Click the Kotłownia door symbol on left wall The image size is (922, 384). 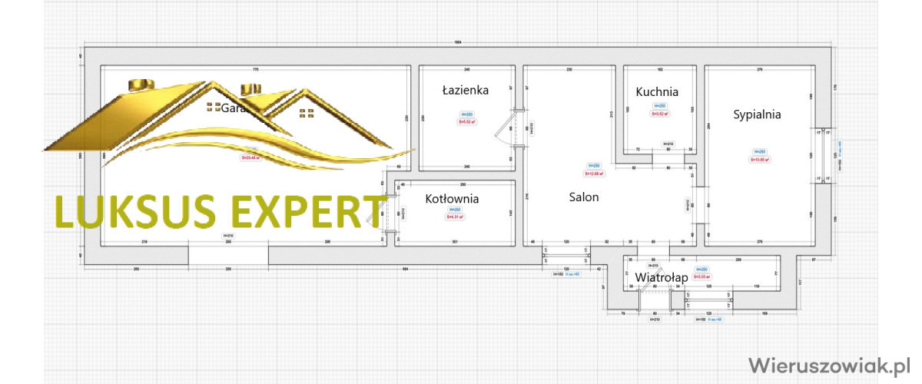click(x=387, y=211)
